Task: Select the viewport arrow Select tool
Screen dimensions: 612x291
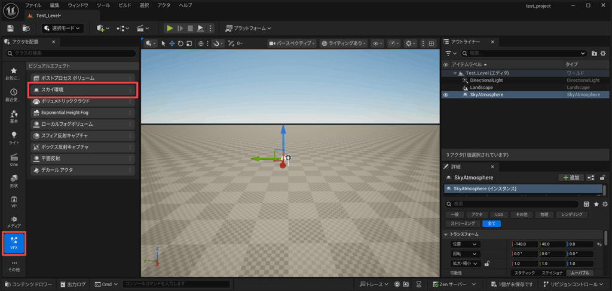Action: tap(164, 44)
